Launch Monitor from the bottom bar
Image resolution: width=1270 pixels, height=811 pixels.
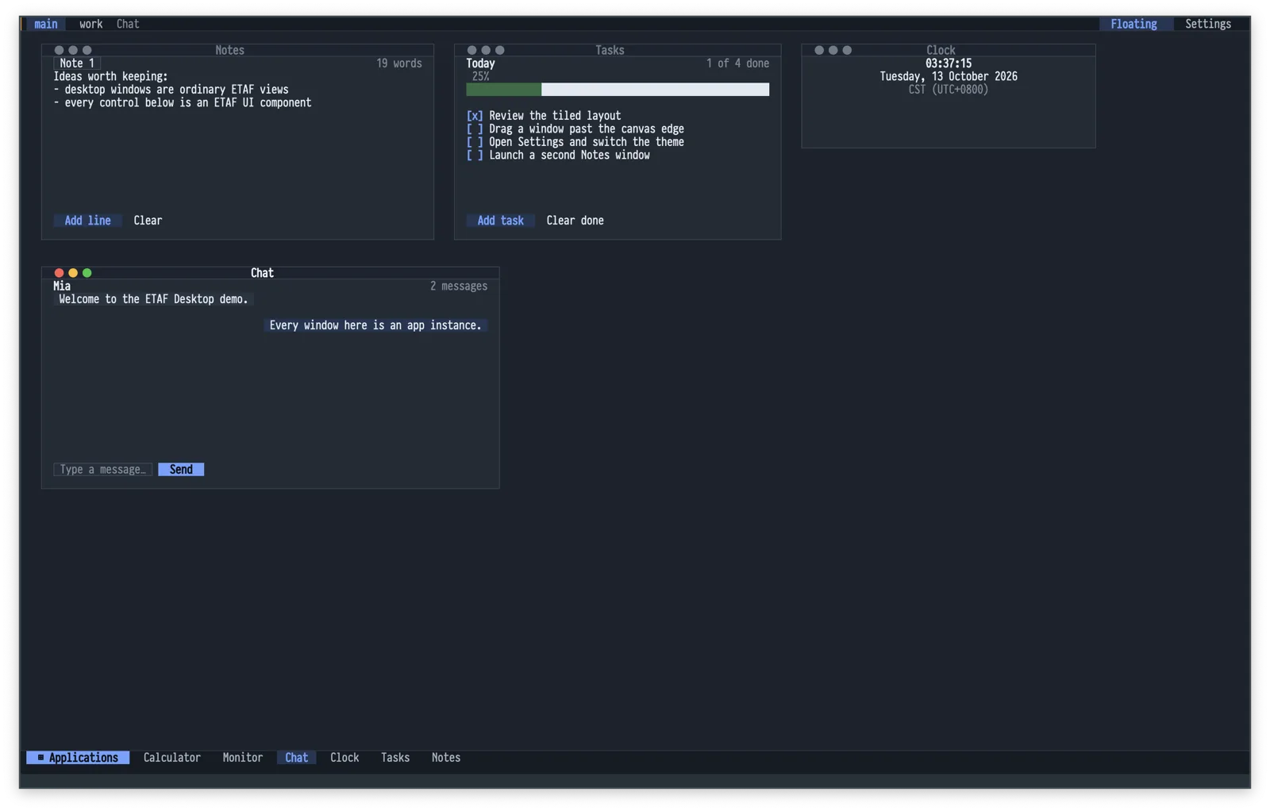tap(242, 758)
